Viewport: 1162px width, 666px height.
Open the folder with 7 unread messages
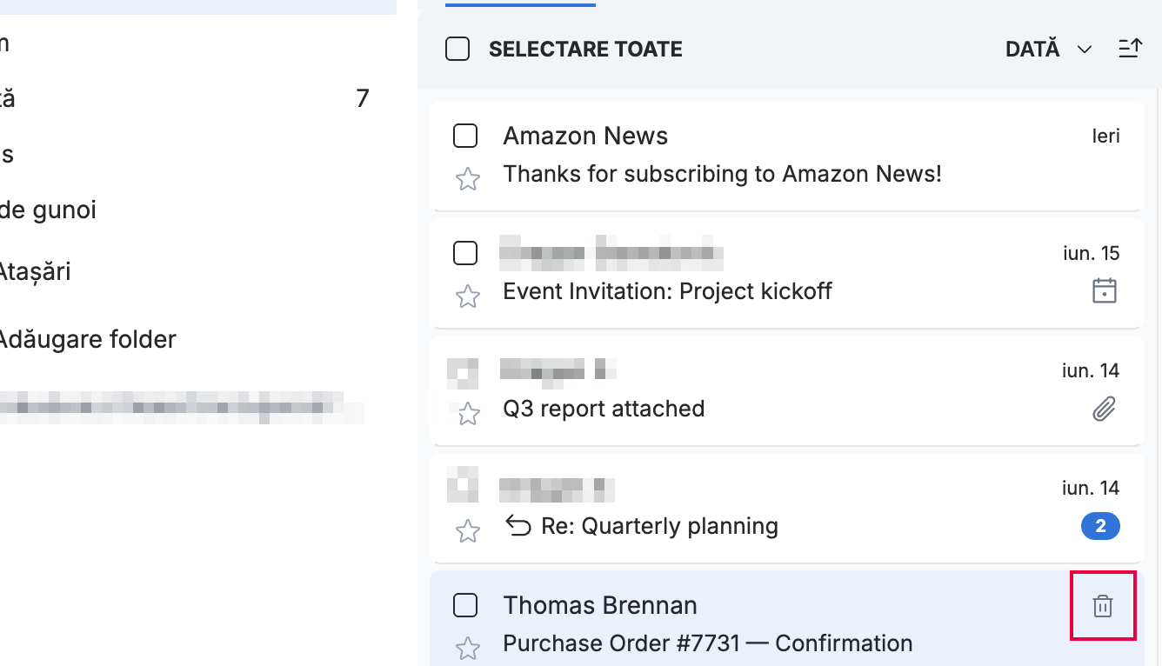click(x=184, y=98)
